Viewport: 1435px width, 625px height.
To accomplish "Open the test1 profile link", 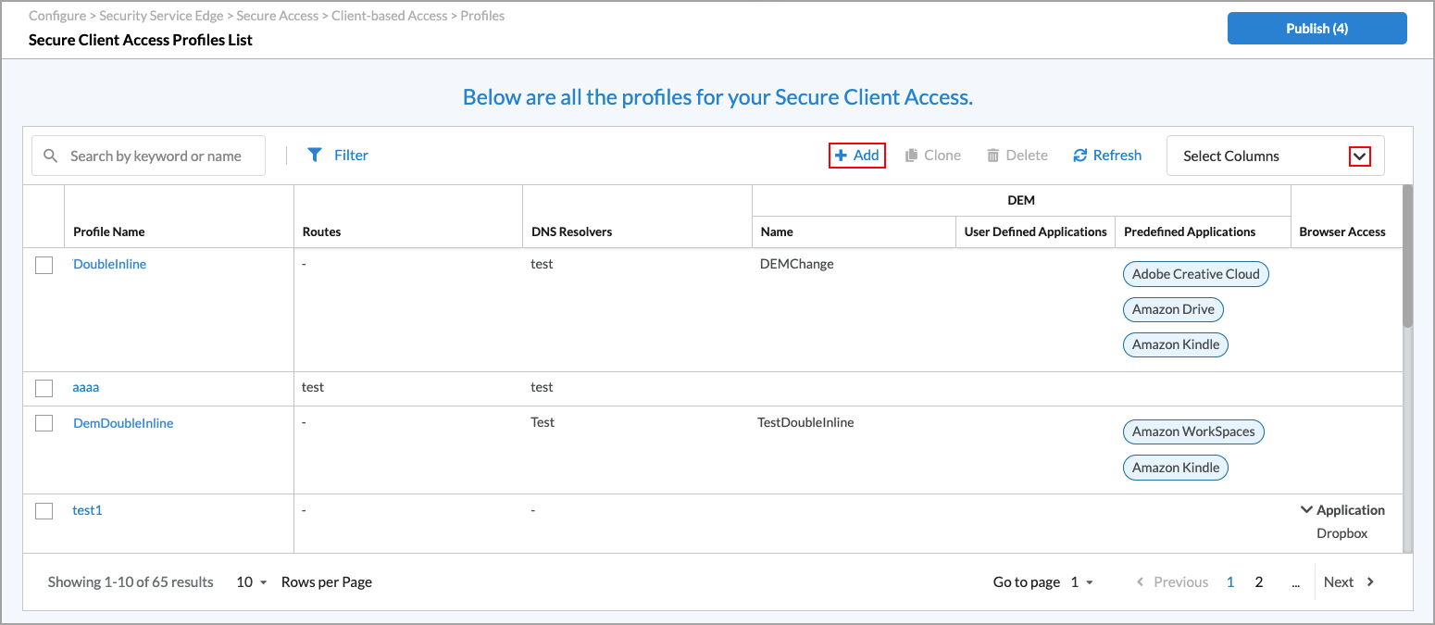I will coord(87,510).
